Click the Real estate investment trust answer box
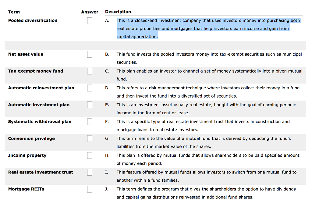 point(90,172)
